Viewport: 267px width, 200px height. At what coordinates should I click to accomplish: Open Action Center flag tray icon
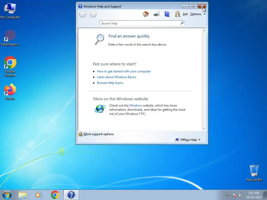[234, 195]
